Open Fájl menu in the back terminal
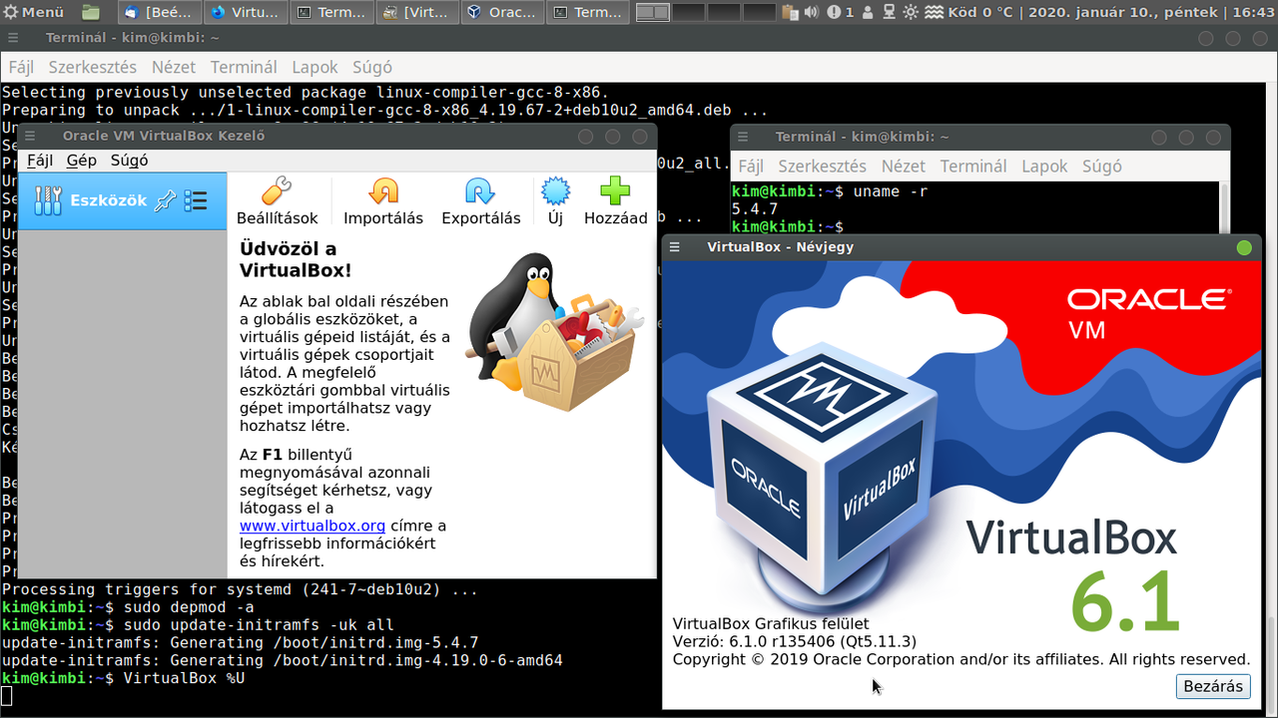This screenshot has width=1278, height=718. coord(21,67)
